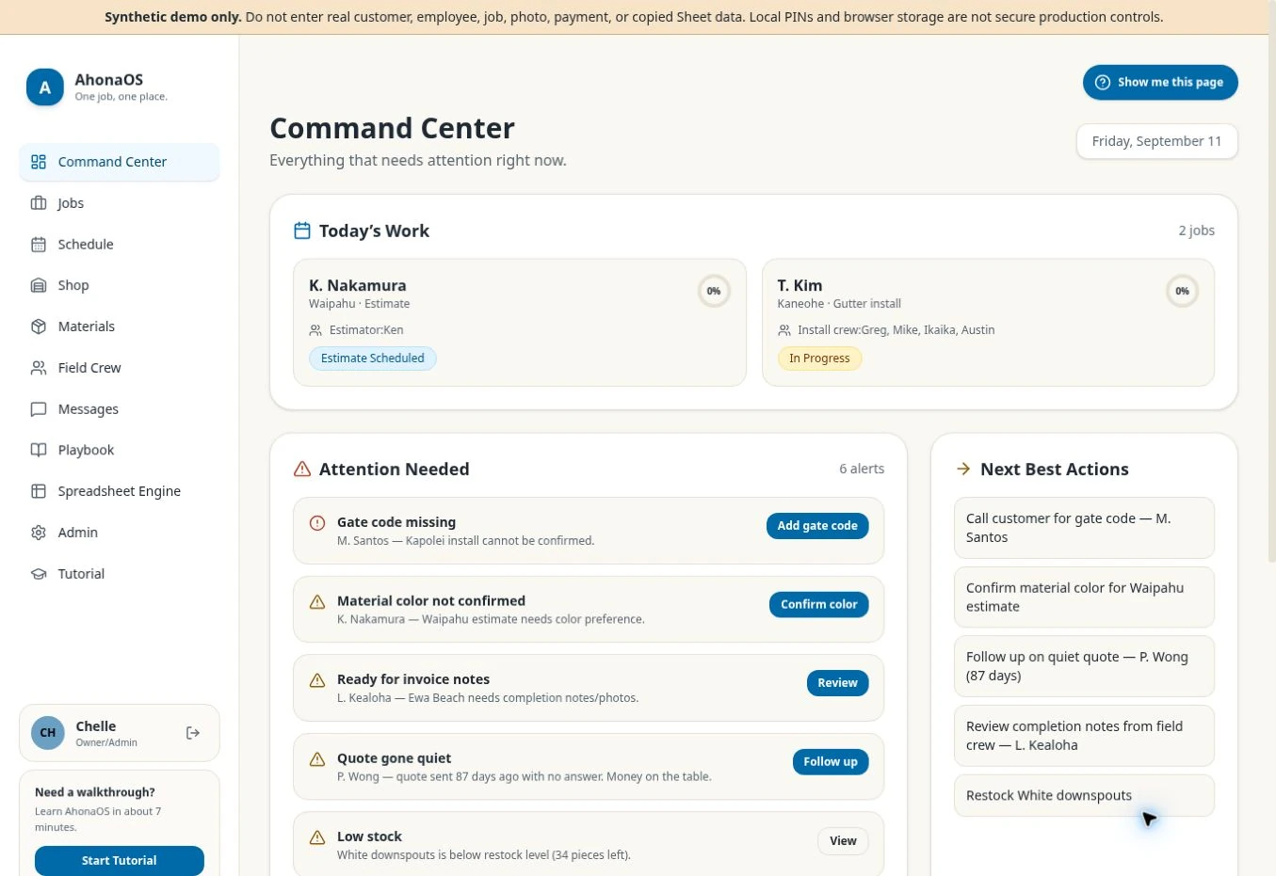This screenshot has width=1276, height=876.
Task: Click the Jobs briefcase icon in sidebar
Action: pyautogui.click(x=39, y=203)
